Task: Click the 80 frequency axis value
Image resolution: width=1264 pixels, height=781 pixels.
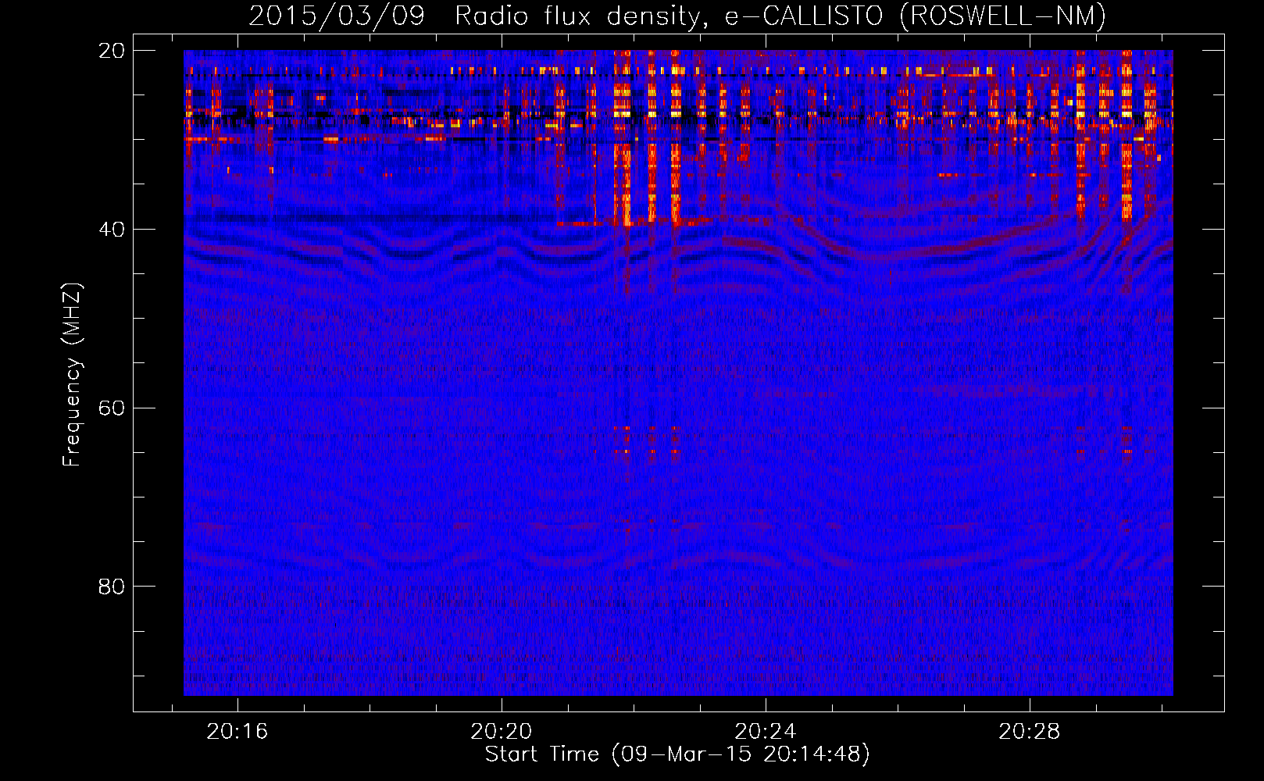Action: point(111,587)
